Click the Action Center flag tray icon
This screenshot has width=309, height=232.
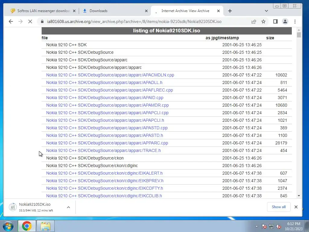[264, 227]
